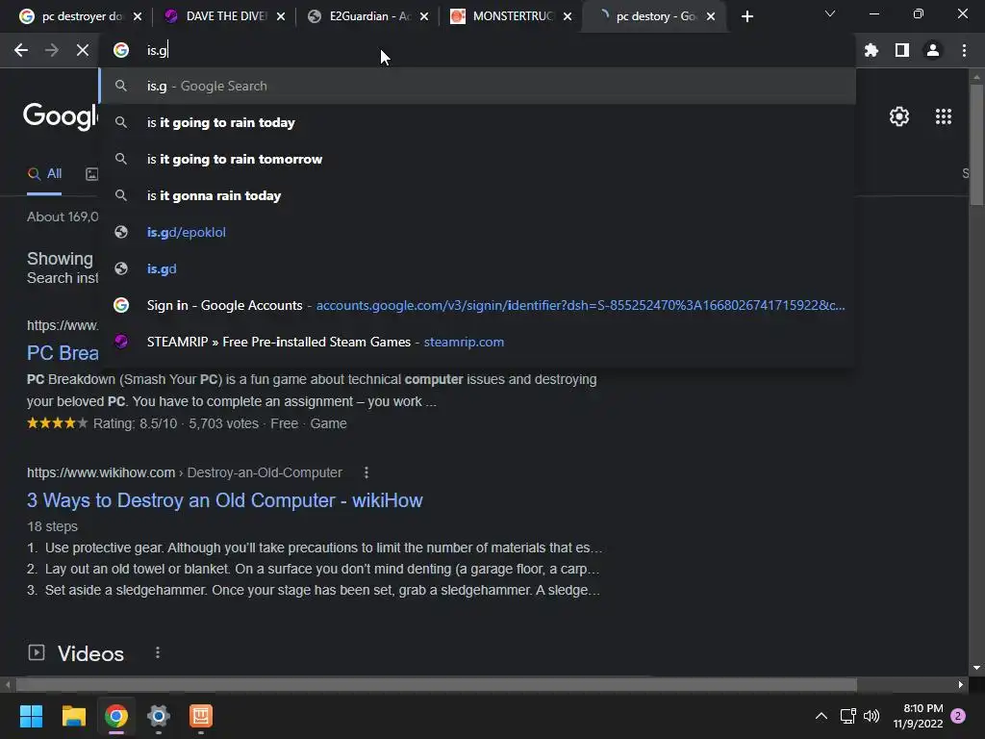The height and width of the screenshot is (739, 985).
Task: Open '3 Ways to Destroy an Old Computer' link
Action: point(224,500)
